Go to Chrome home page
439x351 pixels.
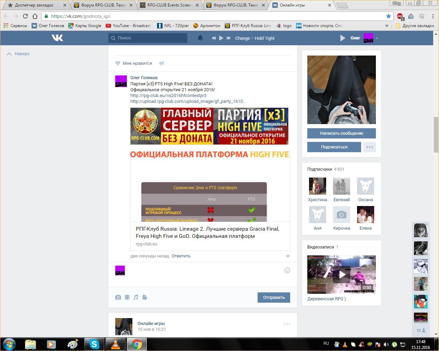[35, 16]
